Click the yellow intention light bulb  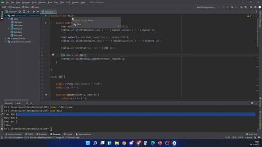pyautogui.click(x=53, y=55)
